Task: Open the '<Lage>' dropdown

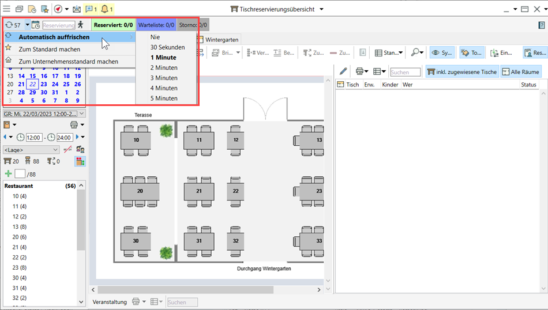Action: coord(31,150)
